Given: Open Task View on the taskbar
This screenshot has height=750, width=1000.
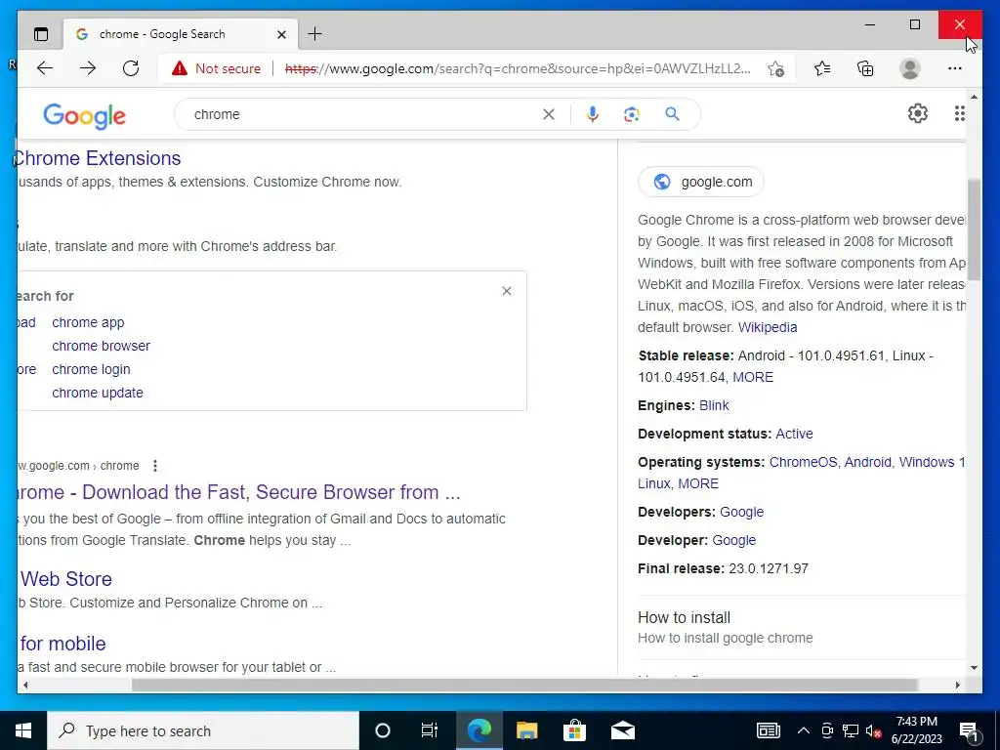Looking at the screenshot, I should (x=430, y=730).
